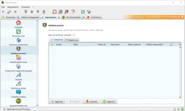Pause downloads using the pause toolbar icon
185x111 pixels.
tap(9, 12)
